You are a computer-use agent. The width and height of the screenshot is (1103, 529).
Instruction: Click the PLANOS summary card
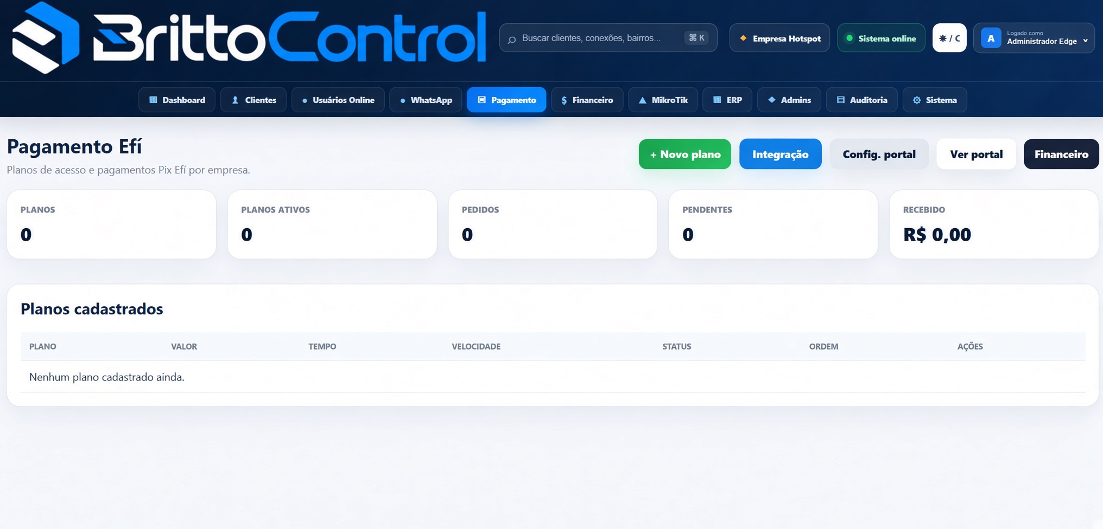111,224
